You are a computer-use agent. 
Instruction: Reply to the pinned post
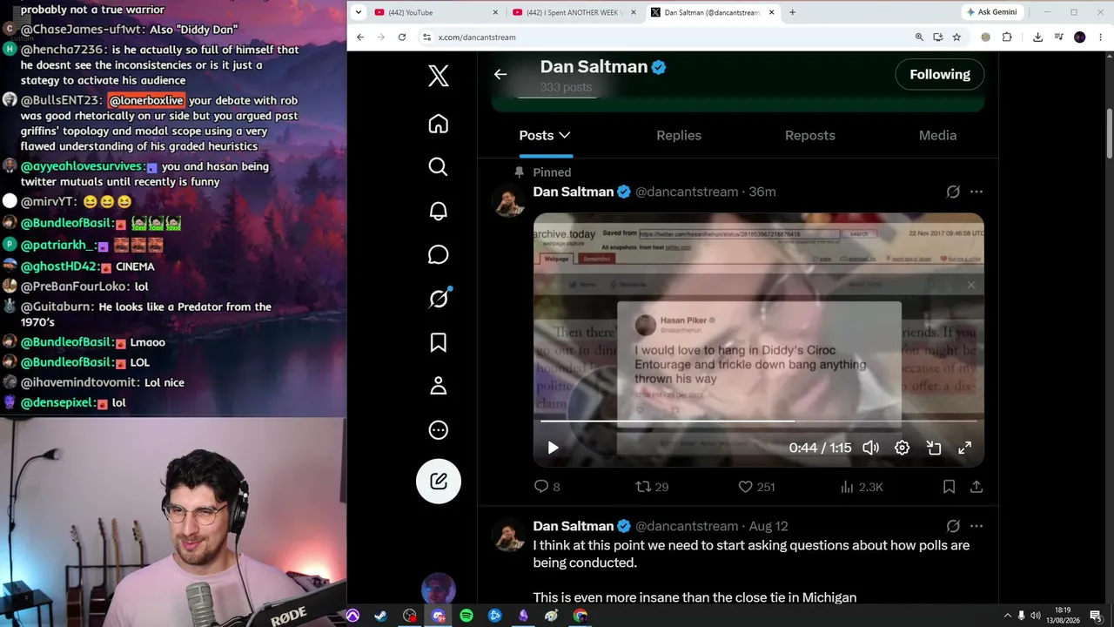tap(547, 487)
